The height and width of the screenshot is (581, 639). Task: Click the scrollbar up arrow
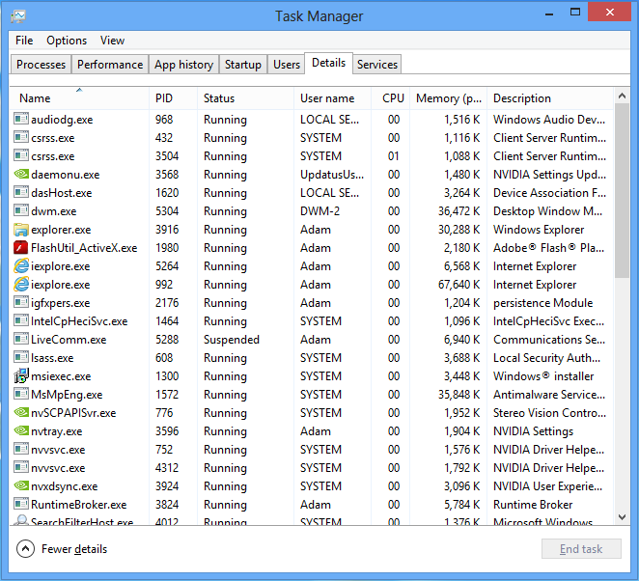(x=622, y=96)
